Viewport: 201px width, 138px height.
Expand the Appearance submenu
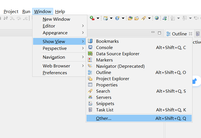(x=60, y=33)
